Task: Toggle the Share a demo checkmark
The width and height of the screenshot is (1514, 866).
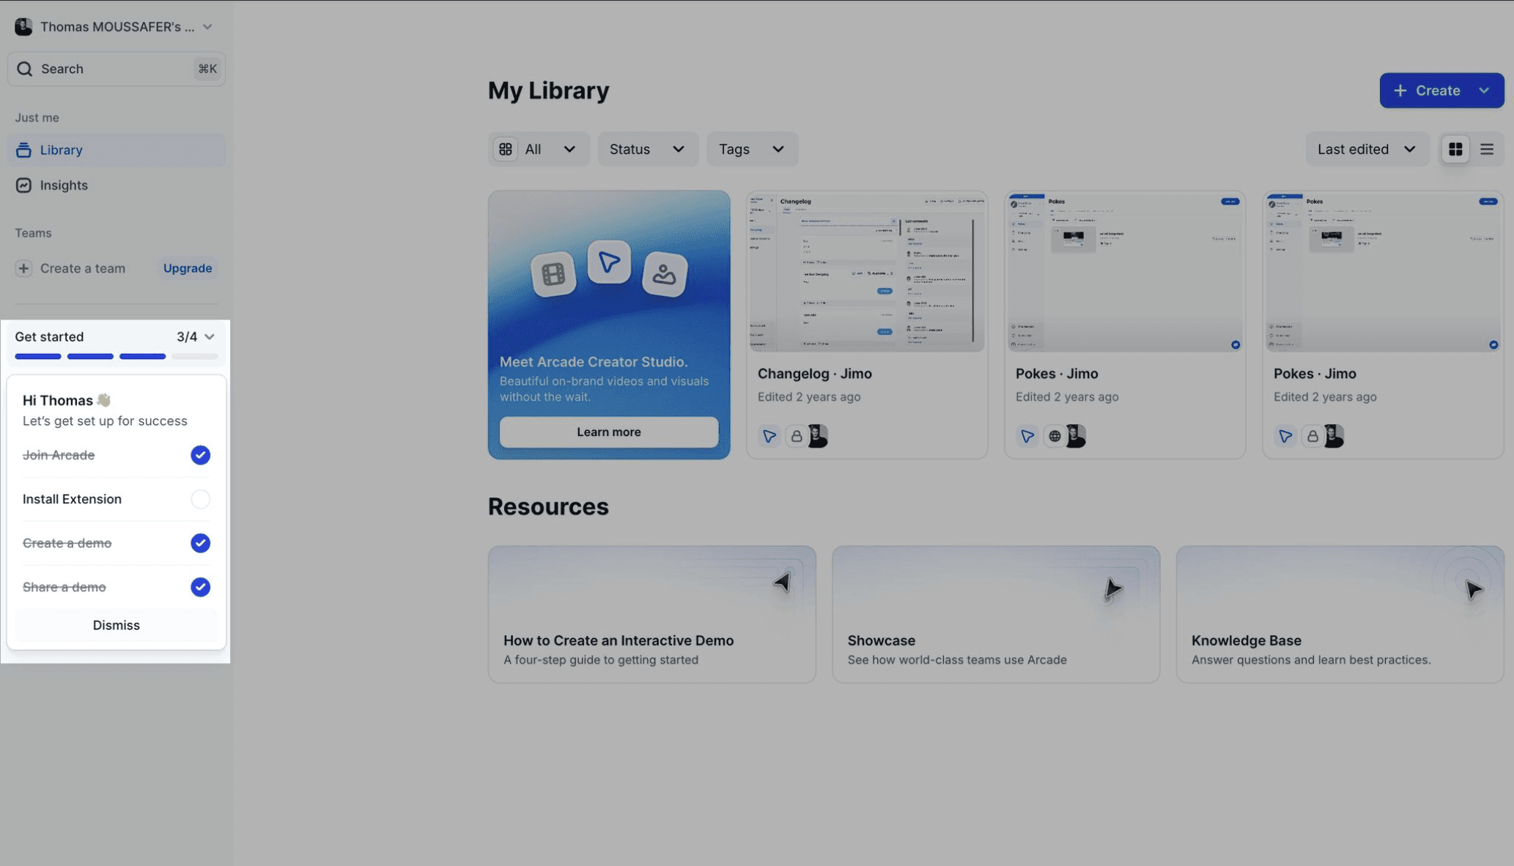Action: tap(200, 587)
